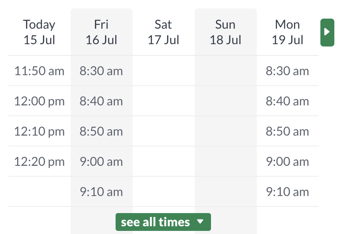Click the see all times button
339x234 pixels.
(x=163, y=222)
